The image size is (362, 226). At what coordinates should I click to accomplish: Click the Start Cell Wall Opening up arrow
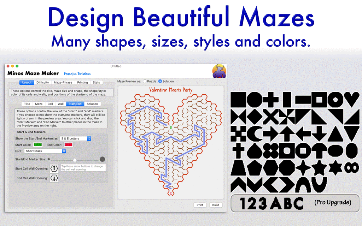click(54, 168)
